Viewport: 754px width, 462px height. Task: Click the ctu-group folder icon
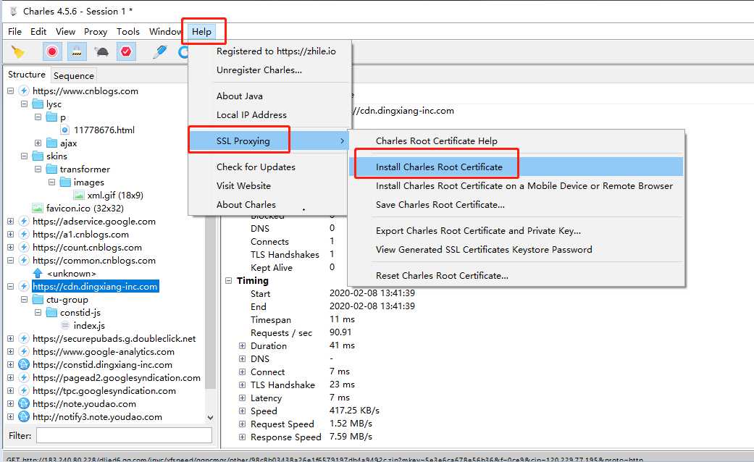click(x=38, y=300)
